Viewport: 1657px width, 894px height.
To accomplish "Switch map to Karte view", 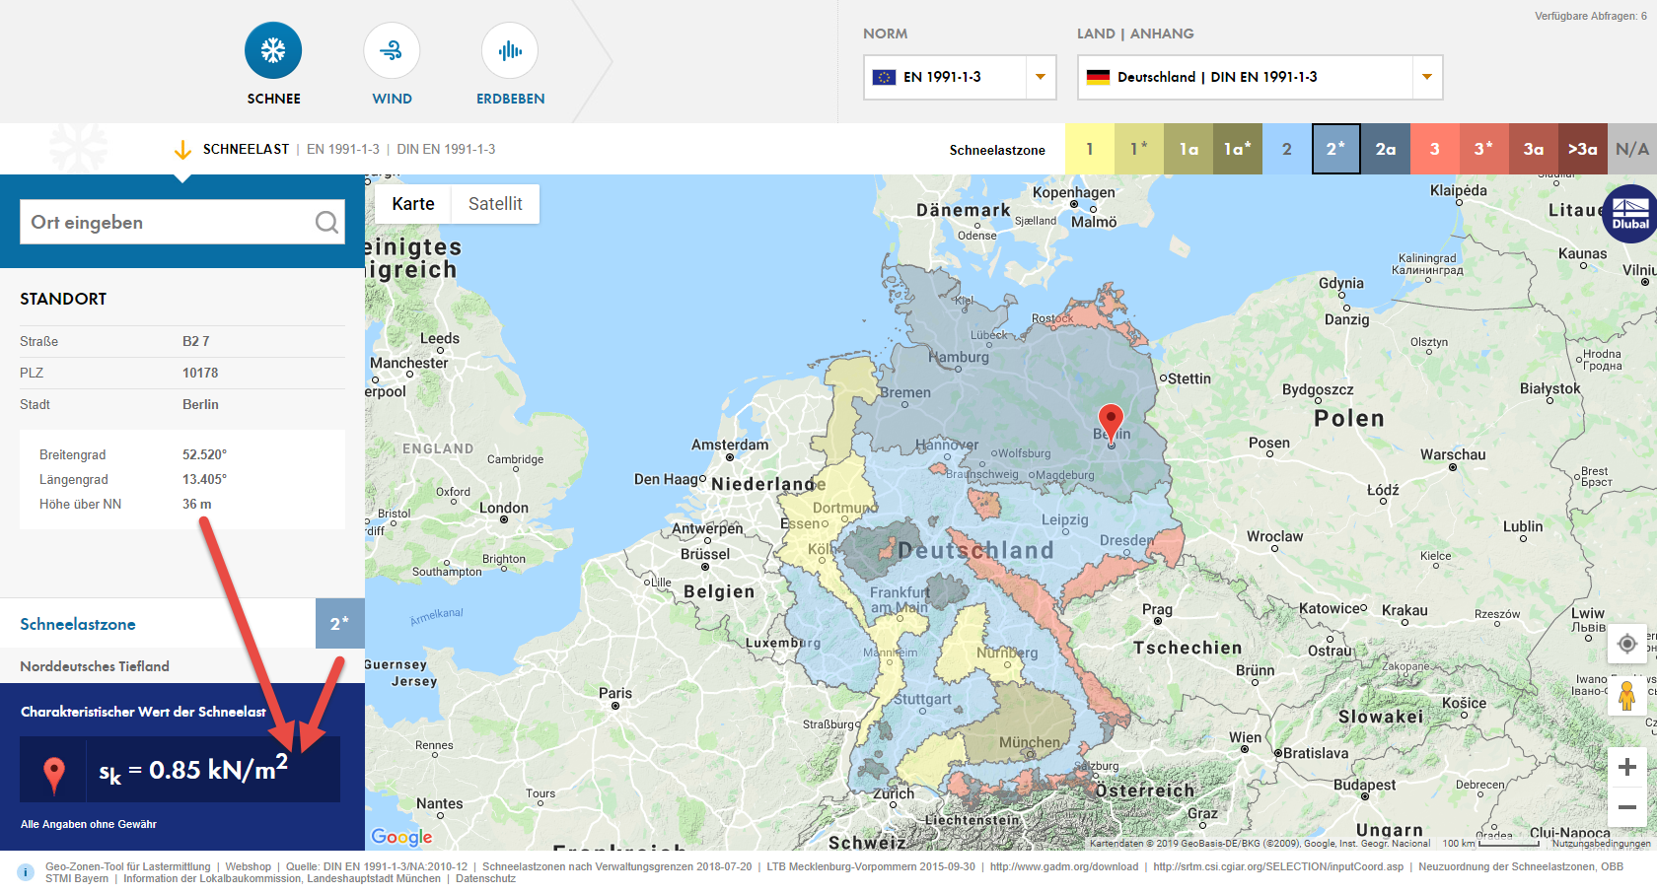I will (x=412, y=204).
